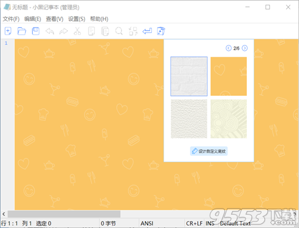The height and width of the screenshot is (228, 299).
Task: Minimize the 小黑记事本 window
Action: [x=247, y=7]
